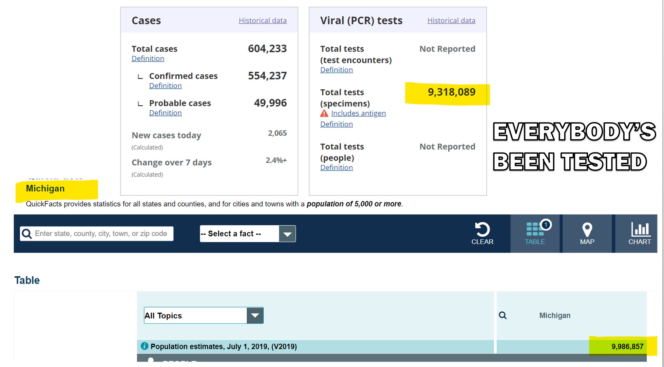
Task: Open Viral (PCR) tests Historical data link
Action: [x=451, y=21]
